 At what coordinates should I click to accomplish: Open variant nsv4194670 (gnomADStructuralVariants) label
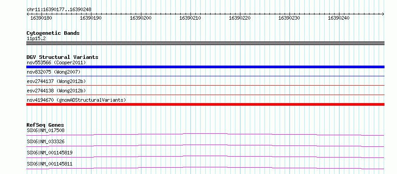[76, 100]
